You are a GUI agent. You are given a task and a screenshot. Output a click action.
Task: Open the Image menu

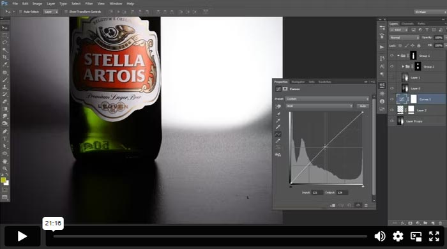pyautogui.click(x=37, y=4)
